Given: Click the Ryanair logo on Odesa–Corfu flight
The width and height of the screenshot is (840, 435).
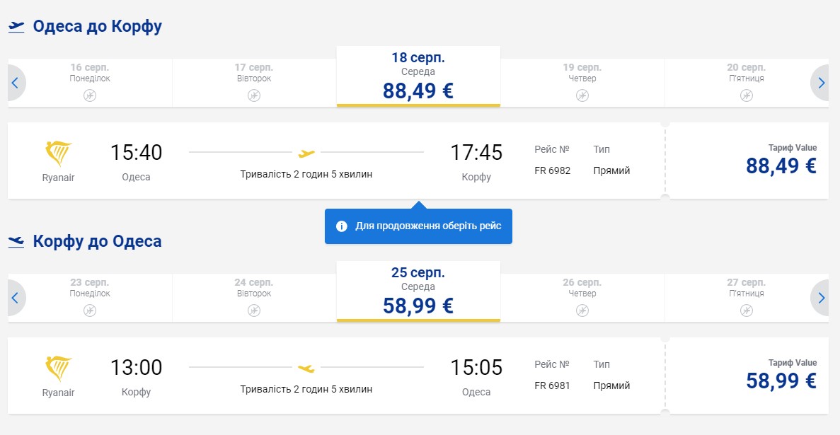Looking at the screenshot, I should pos(58,153).
